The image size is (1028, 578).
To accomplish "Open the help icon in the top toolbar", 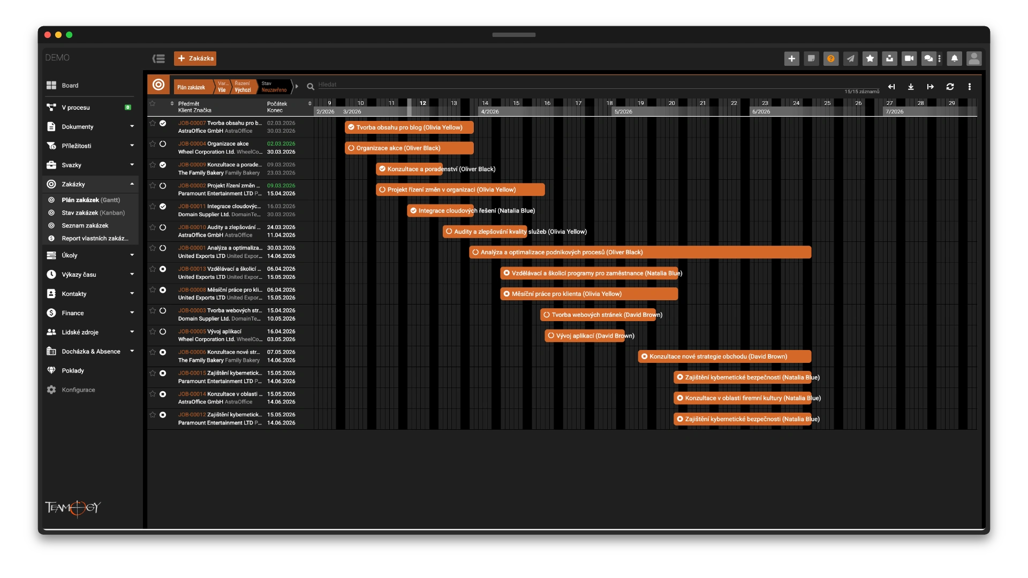I will coord(831,58).
